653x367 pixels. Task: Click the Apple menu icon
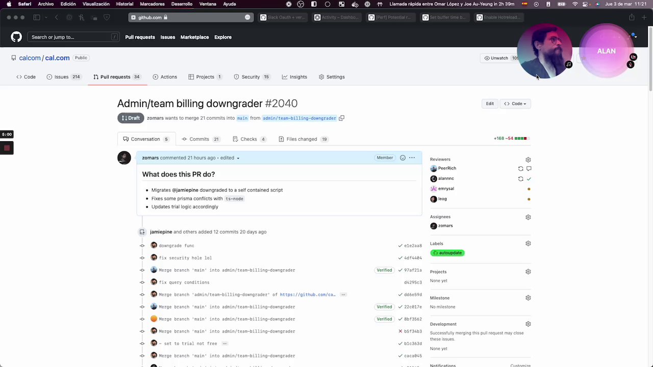9,4
